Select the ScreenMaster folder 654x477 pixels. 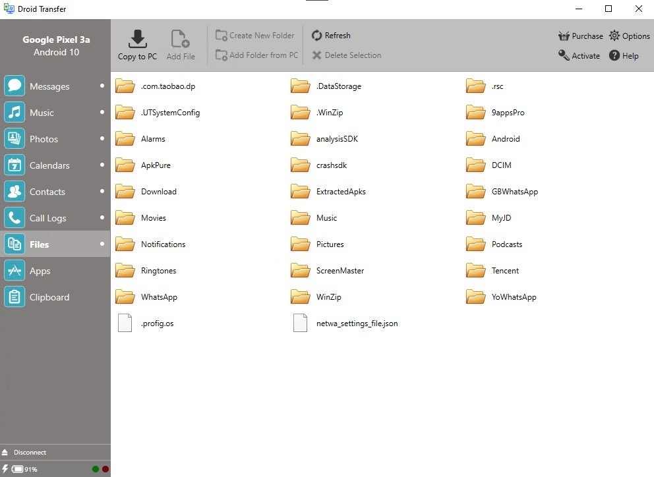pyautogui.click(x=328, y=271)
